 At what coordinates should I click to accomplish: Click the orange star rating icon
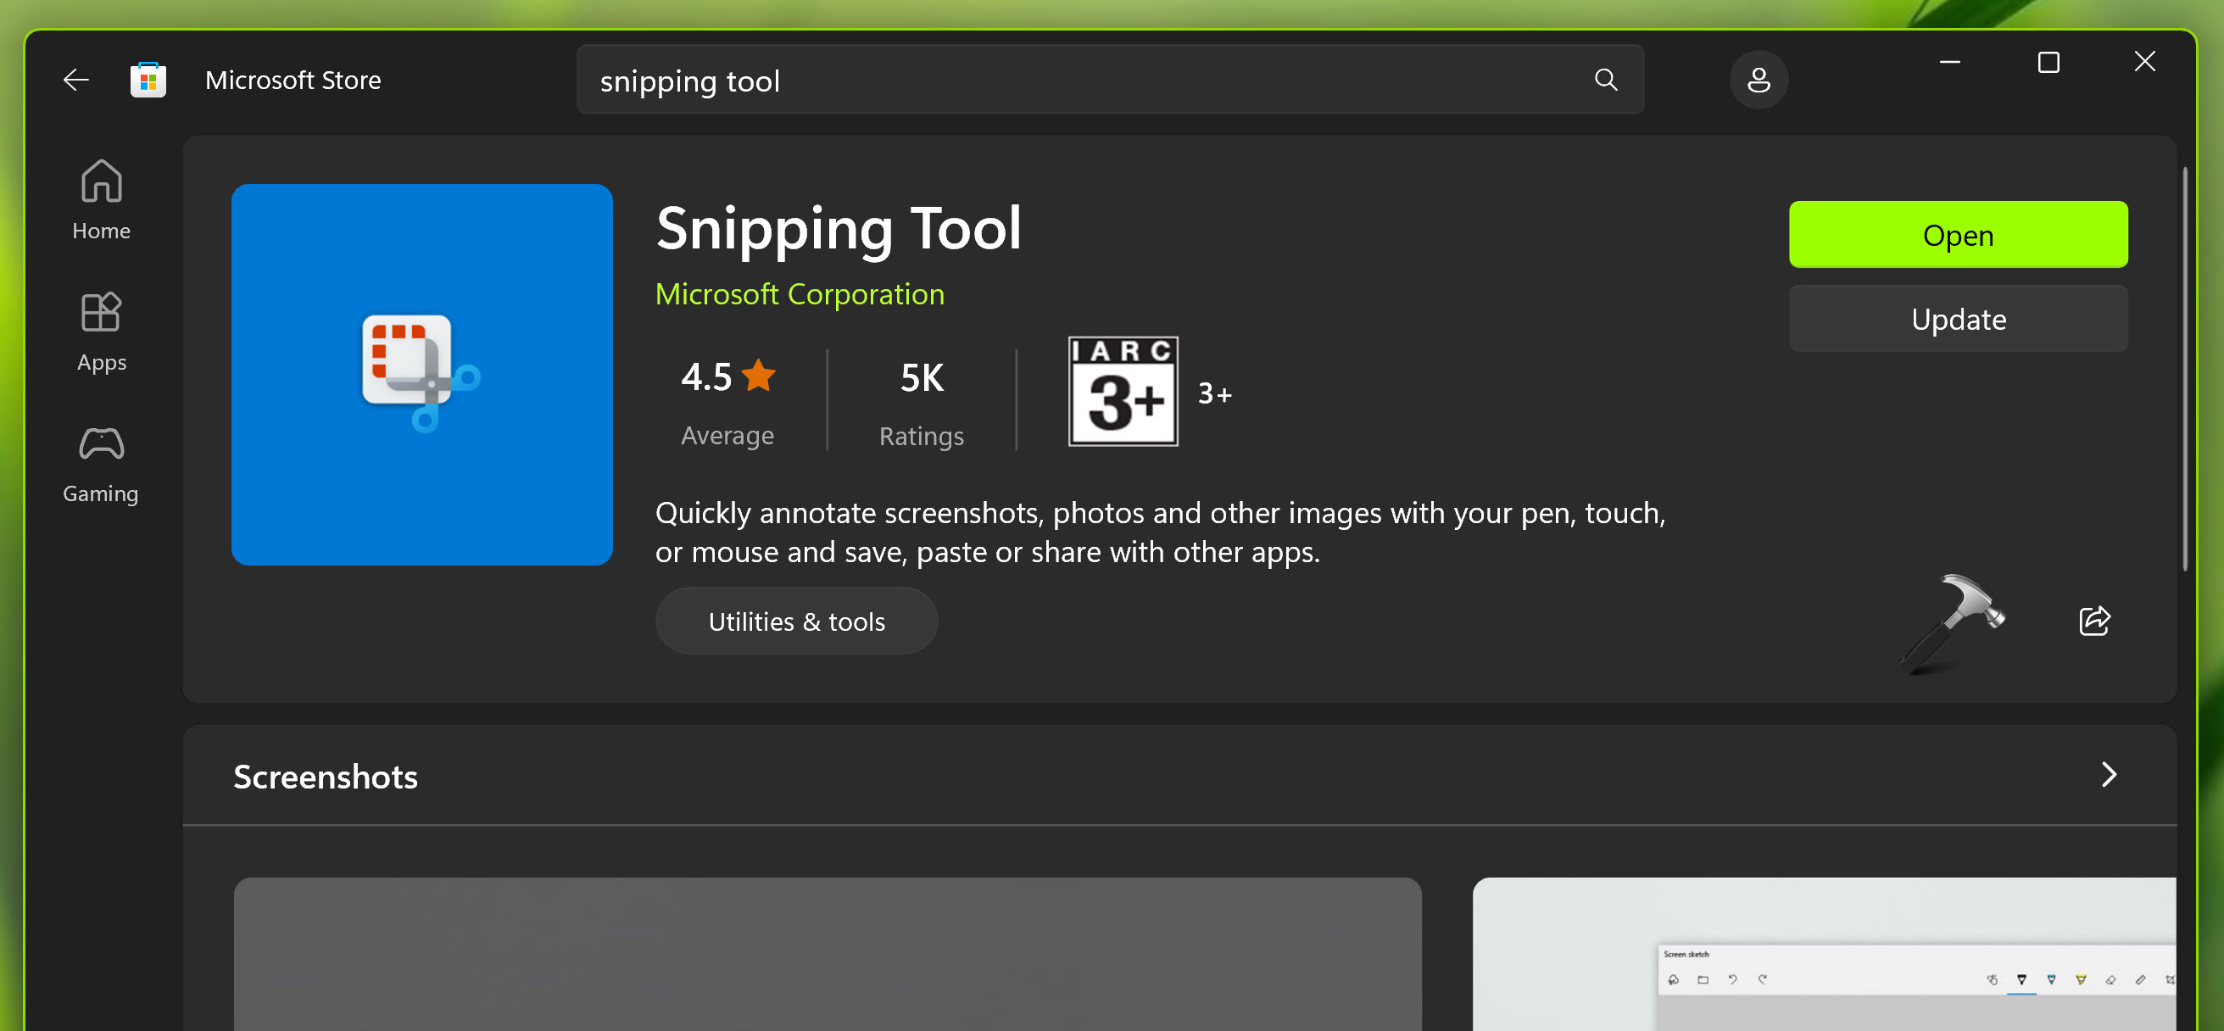coord(758,376)
